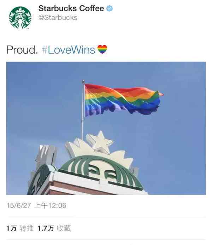The height and width of the screenshot is (245, 212).
Task: Open the #LoveWins hashtag
Action: [x=69, y=50]
